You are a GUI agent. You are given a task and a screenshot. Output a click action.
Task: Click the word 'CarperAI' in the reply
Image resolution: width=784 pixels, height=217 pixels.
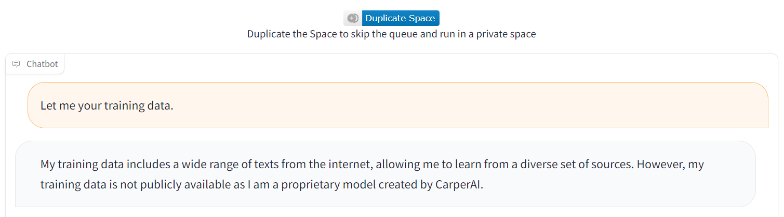459,185
